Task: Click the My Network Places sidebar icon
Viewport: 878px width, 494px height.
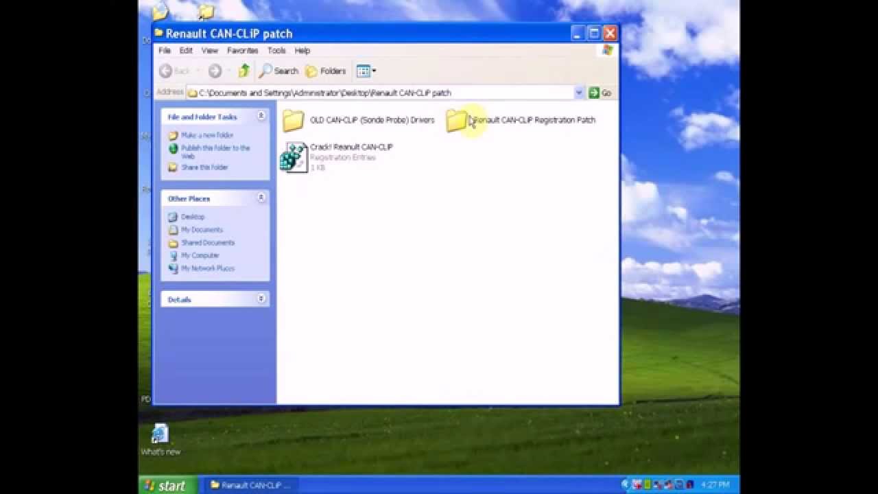Action: click(x=174, y=268)
